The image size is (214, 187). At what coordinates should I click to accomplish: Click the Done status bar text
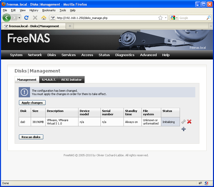tap(6, 183)
